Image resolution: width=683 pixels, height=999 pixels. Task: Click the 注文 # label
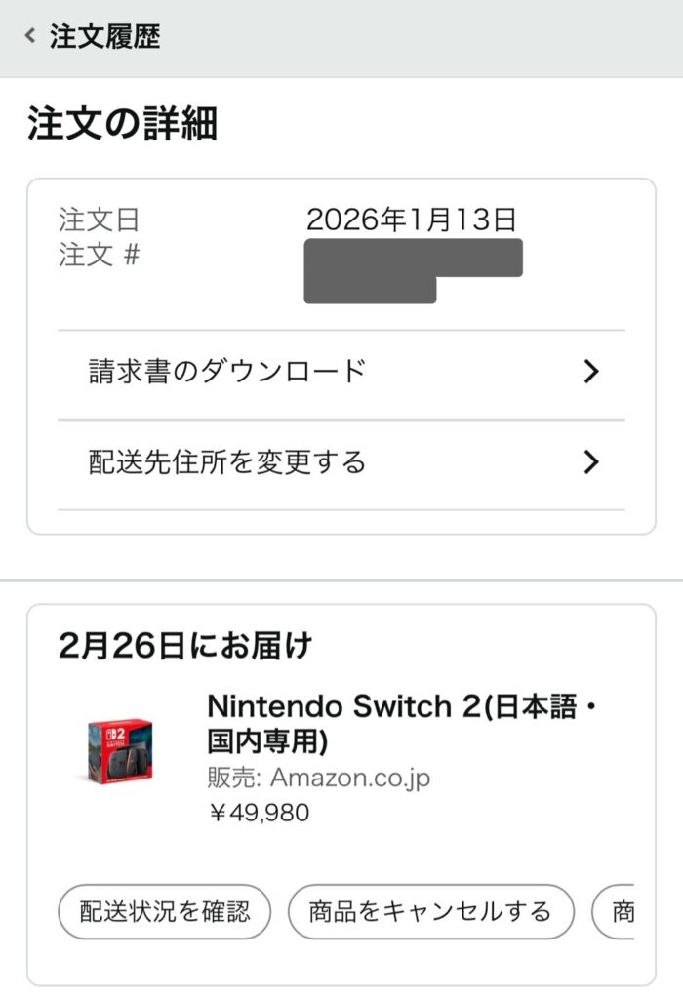click(x=99, y=256)
